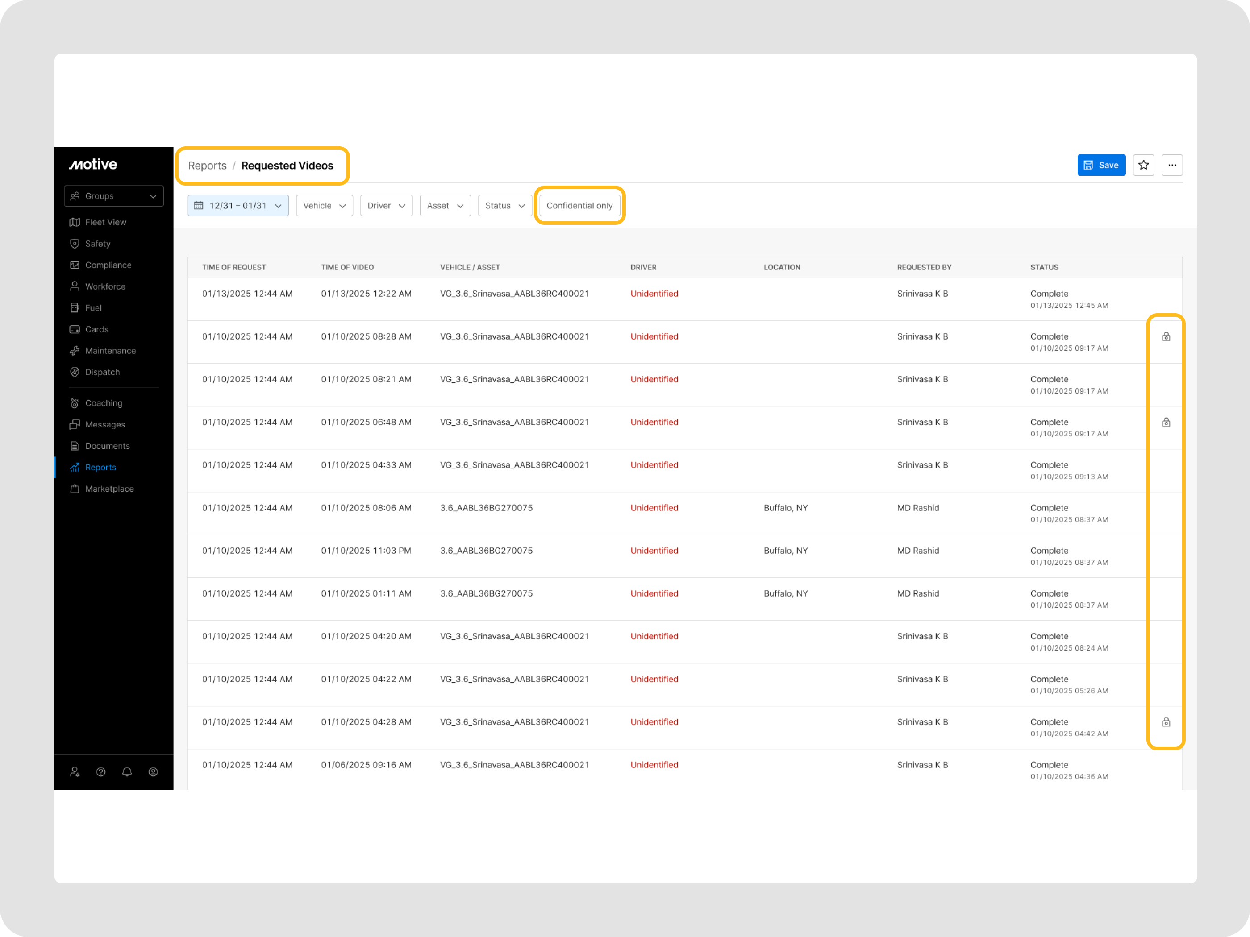Image resolution: width=1250 pixels, height=937 pixels.
Task: Click the lock icon on 04:28 AM row
Action: coord(1165,722)
